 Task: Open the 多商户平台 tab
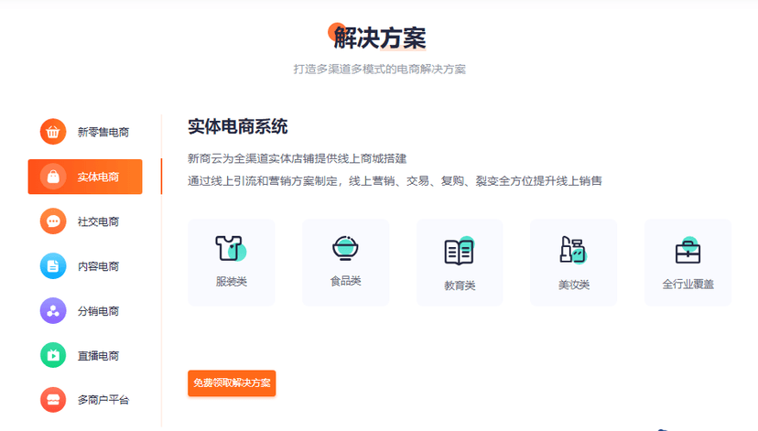click(x=85, y=400)
